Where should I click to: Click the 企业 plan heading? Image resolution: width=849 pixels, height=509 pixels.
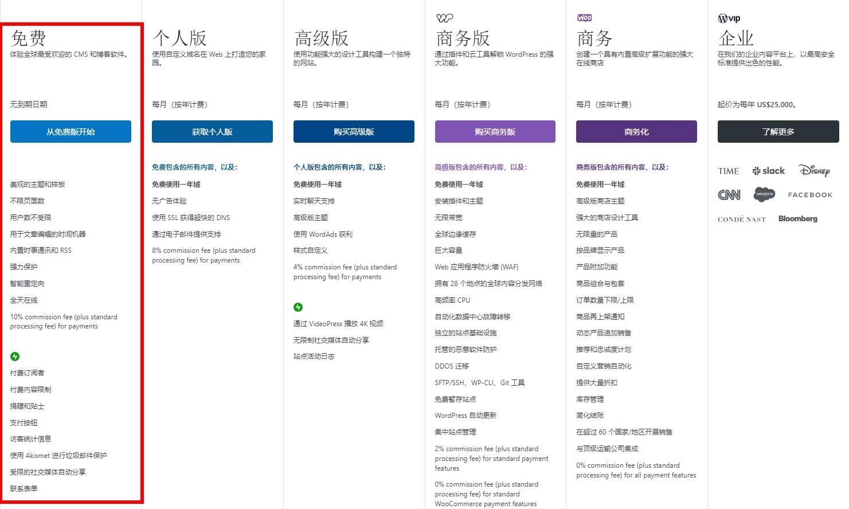tap(736, 38)
